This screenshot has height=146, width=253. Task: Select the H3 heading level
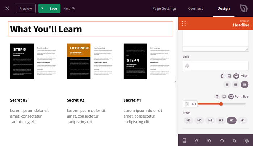(221, 120)
